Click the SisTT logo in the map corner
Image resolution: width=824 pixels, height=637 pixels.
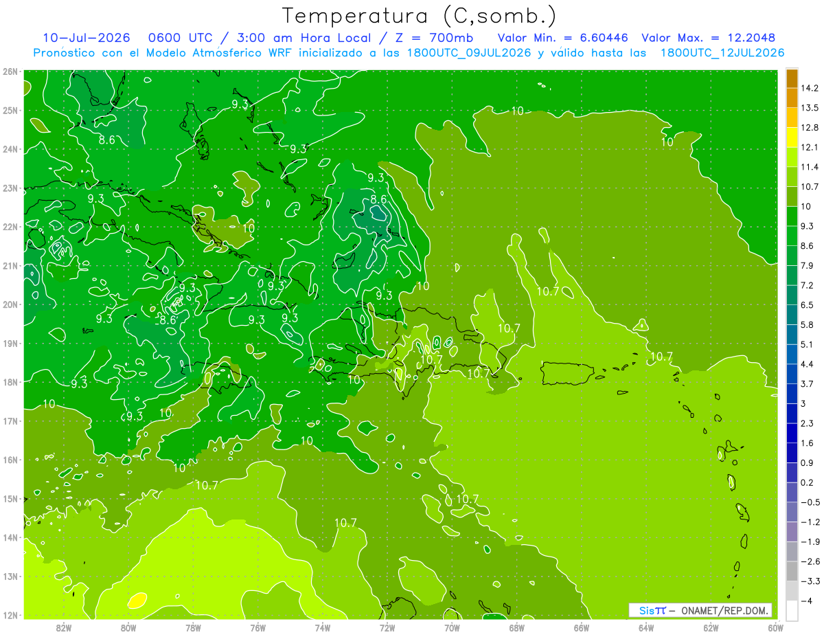pos(652,610)
